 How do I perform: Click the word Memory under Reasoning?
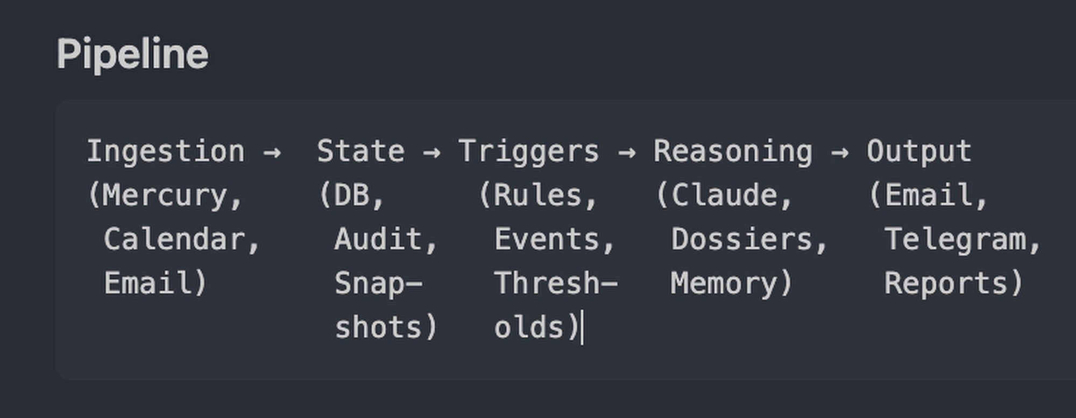[x=723, y=284]
